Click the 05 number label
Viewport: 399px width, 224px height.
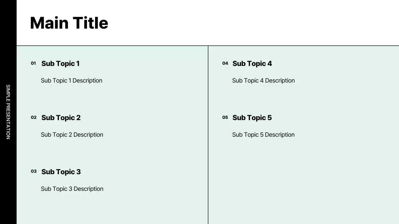pos(225,118)
